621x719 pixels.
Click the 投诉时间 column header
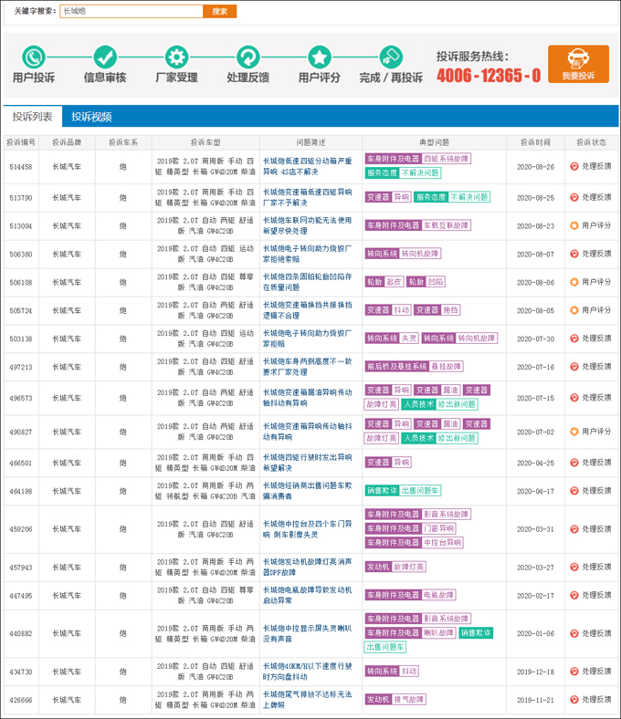535,142
